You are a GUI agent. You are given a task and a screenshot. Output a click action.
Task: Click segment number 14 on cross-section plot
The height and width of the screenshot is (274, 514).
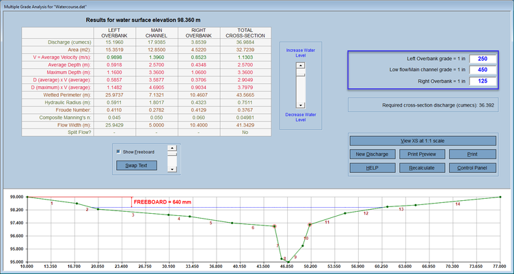[458, 204]
